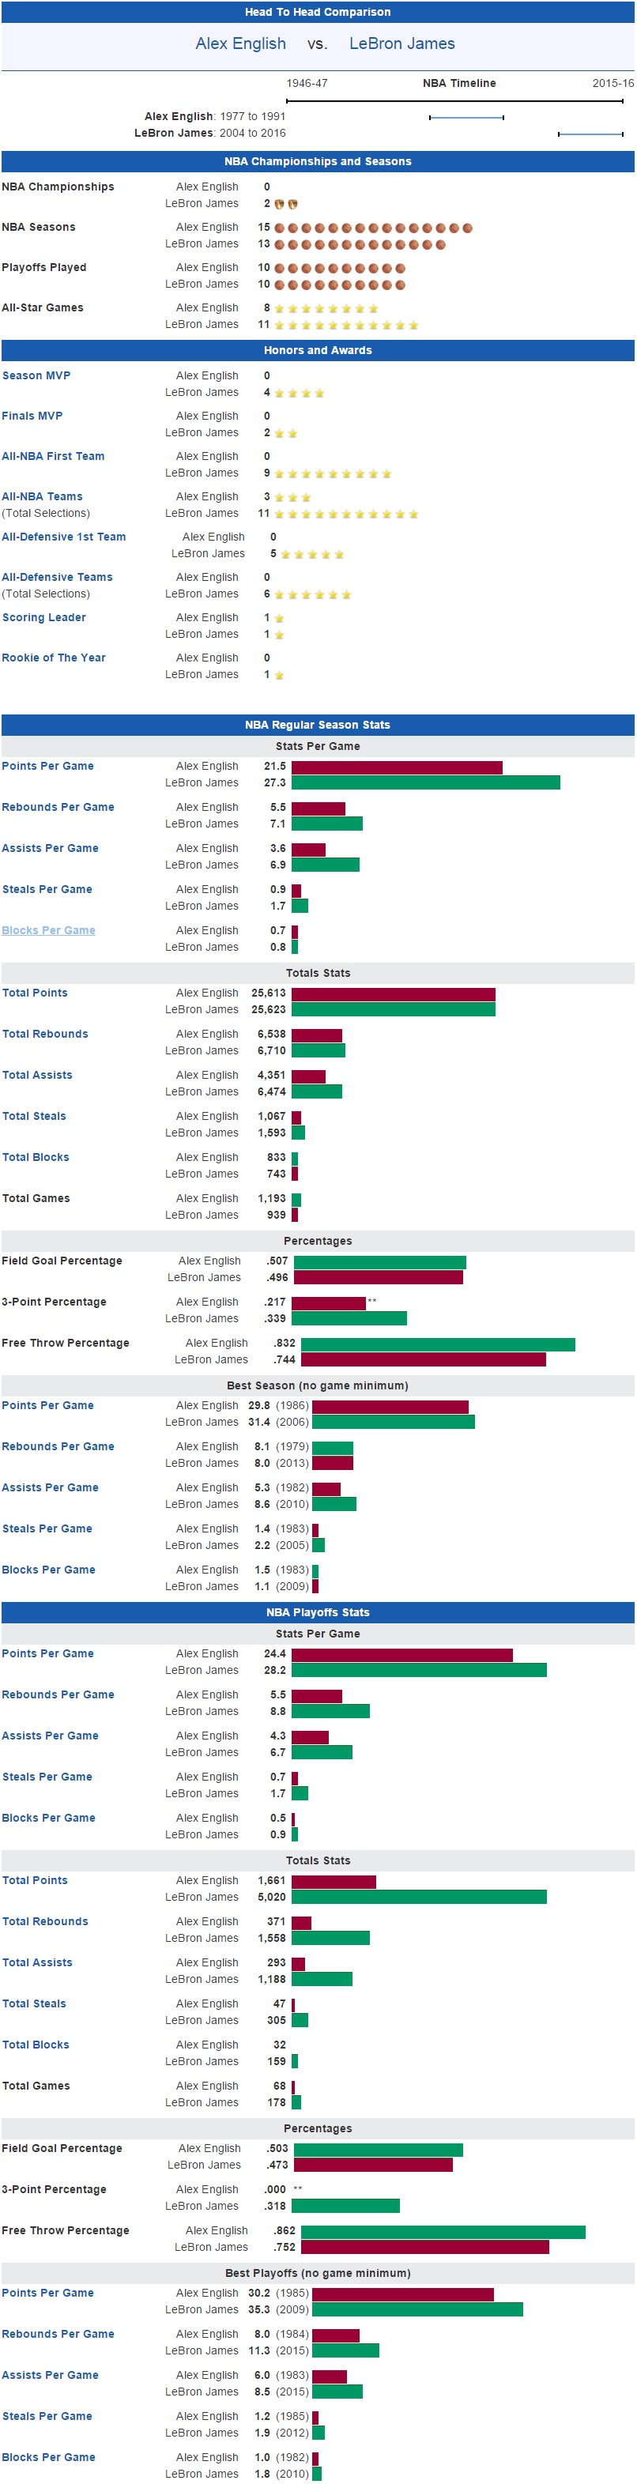
Task: Click the first trophy icon beside LeBron's championships
Action: point(280,205)
